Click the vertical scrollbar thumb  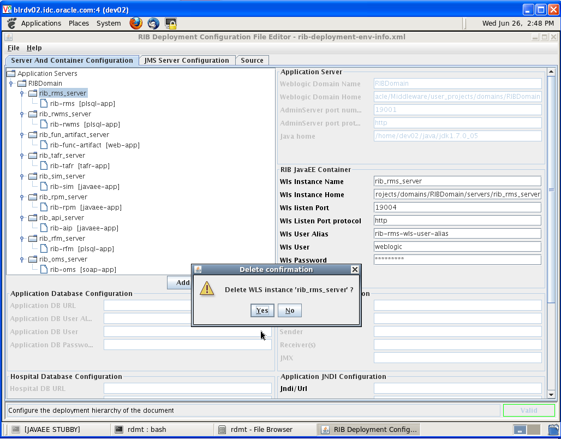click(551, 190)
